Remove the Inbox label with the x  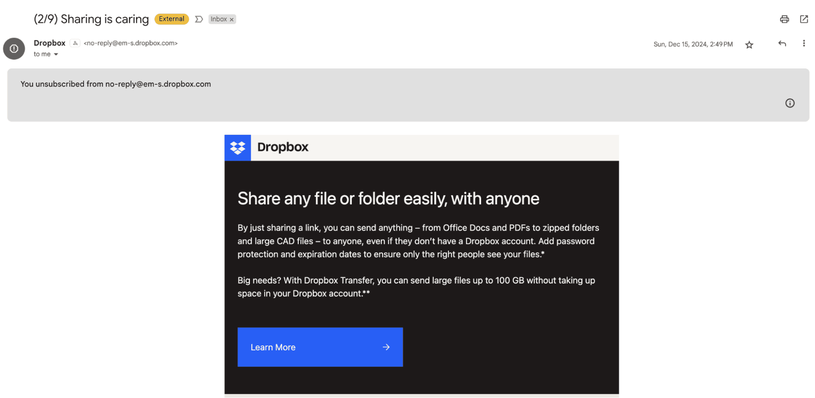click(232, 19)
